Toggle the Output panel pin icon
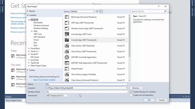 click(x=186, y=97)
